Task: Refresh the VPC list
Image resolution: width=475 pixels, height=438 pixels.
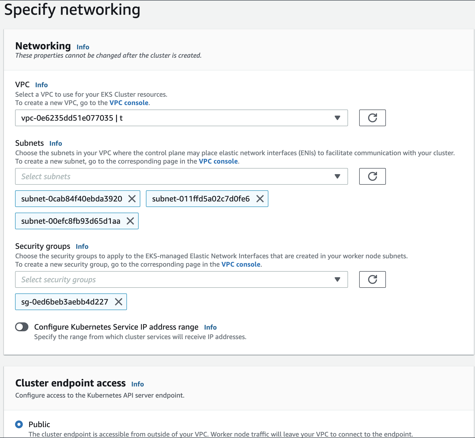Action: pos(372,118)
